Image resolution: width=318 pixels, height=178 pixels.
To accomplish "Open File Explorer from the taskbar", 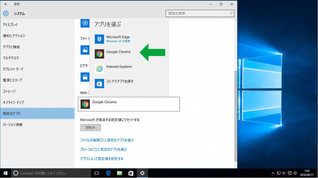I will click(x=119, y=173).
